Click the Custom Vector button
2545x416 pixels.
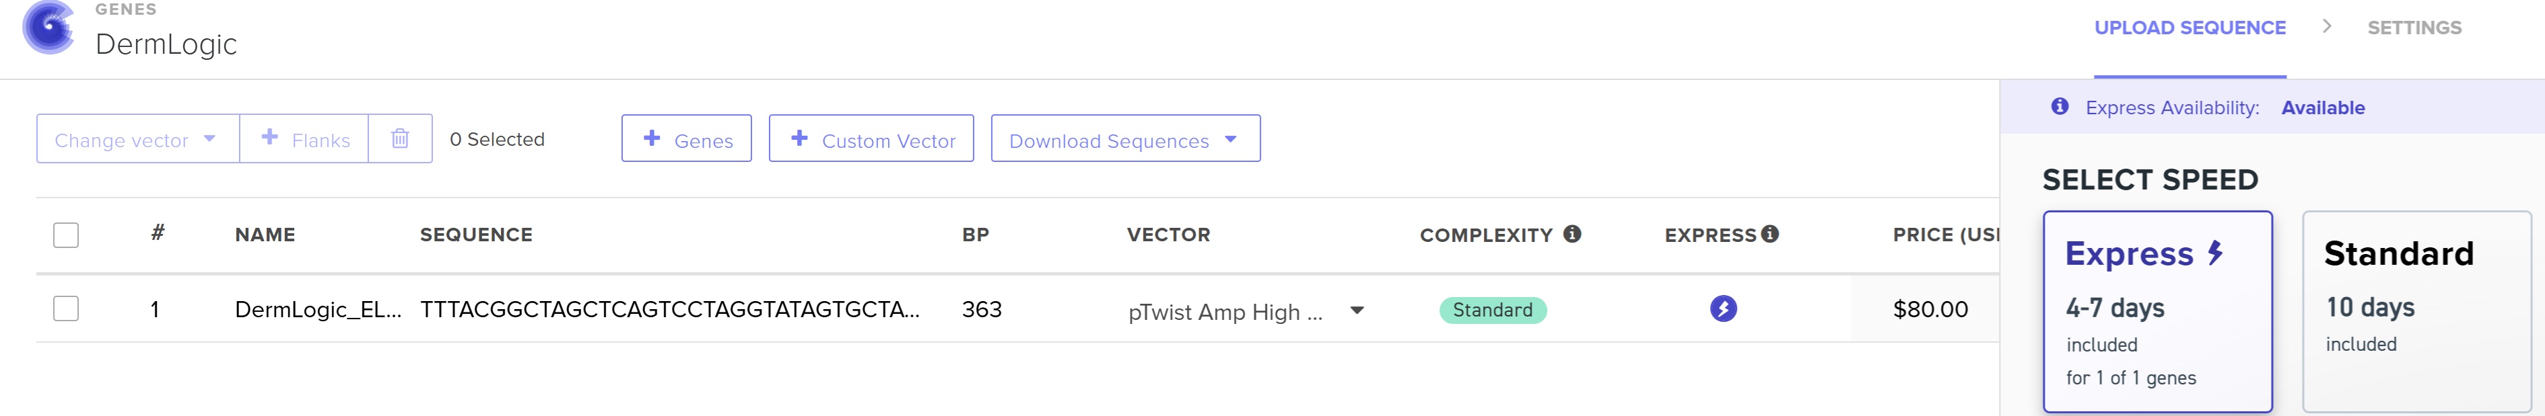click(x=871, y=139)
